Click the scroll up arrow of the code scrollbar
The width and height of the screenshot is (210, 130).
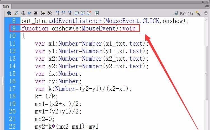coord(206,20)
